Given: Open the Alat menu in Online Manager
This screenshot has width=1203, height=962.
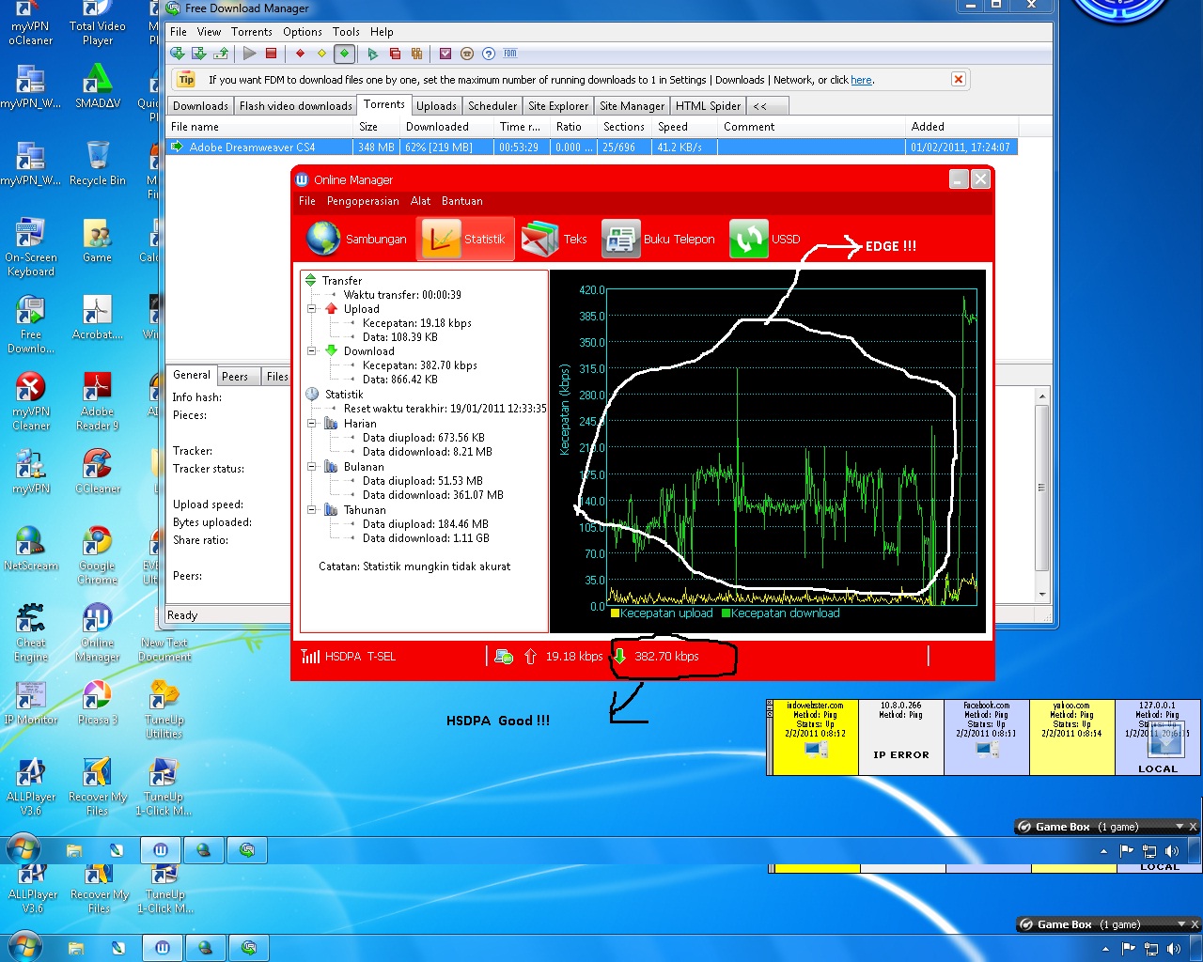Looking at the screenshot, I should [420, 201].
